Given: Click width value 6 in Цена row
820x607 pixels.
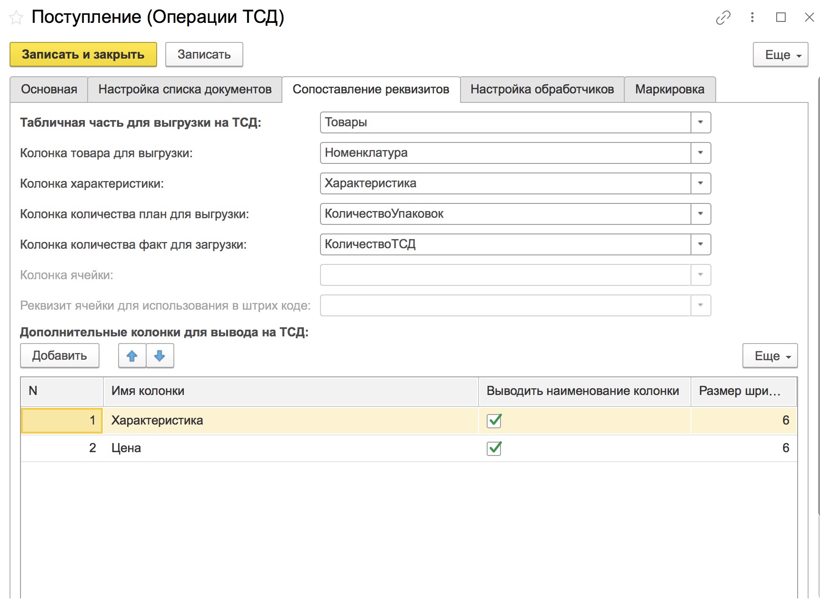Looking at the screenshot, I should click(x=744, y=448).
